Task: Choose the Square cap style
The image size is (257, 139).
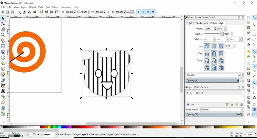Action: [221, 53]
